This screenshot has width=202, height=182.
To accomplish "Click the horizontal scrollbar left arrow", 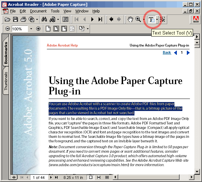I will click(115, 177).
